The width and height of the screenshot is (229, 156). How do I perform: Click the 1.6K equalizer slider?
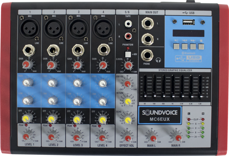tap(201, 87)
